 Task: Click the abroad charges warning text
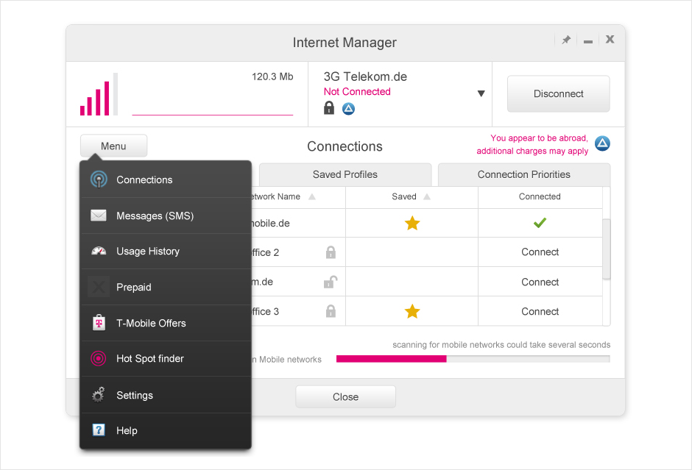[532, 145]
